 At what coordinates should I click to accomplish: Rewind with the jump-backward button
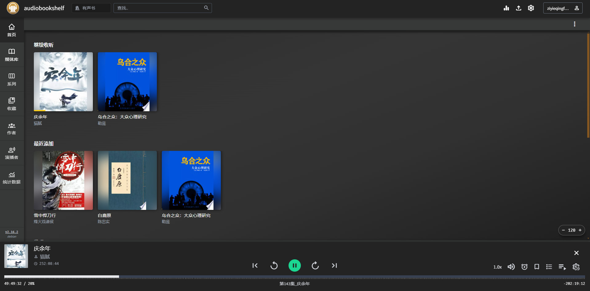[x=274, y=265]
